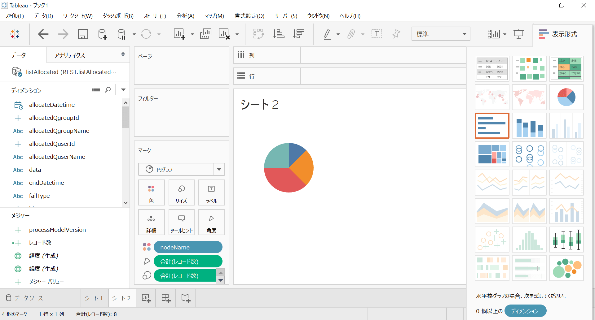Screen dimensions: 595x320
Task: Select the text table thumbnail in Show Me
Action: pos(492,69)
